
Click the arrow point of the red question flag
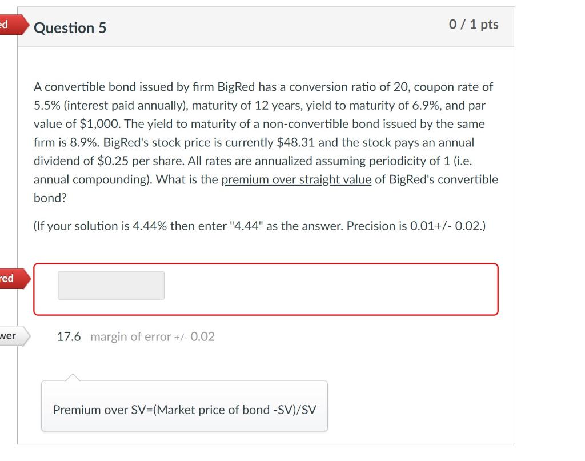[x=27, y=25]
